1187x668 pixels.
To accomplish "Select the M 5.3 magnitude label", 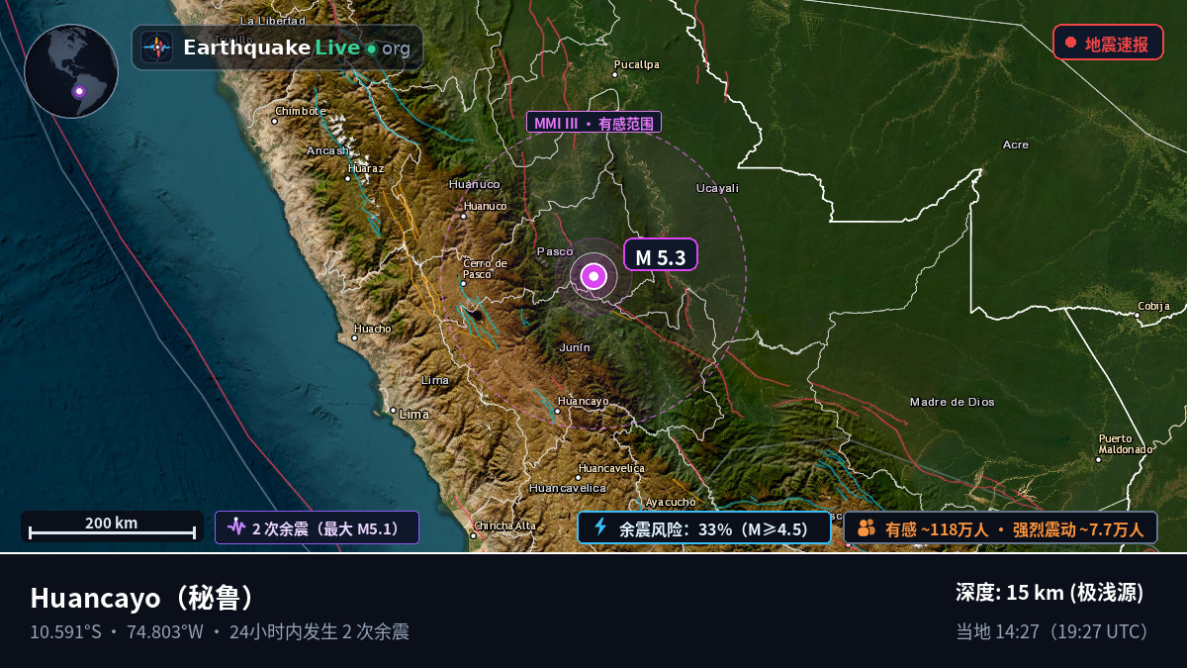I will click(x=661, y=255).
